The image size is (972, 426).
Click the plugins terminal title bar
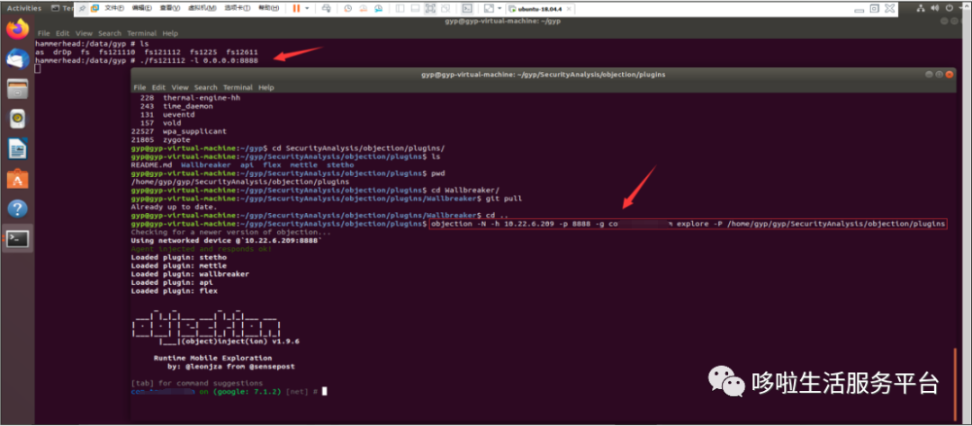point(543,75)
